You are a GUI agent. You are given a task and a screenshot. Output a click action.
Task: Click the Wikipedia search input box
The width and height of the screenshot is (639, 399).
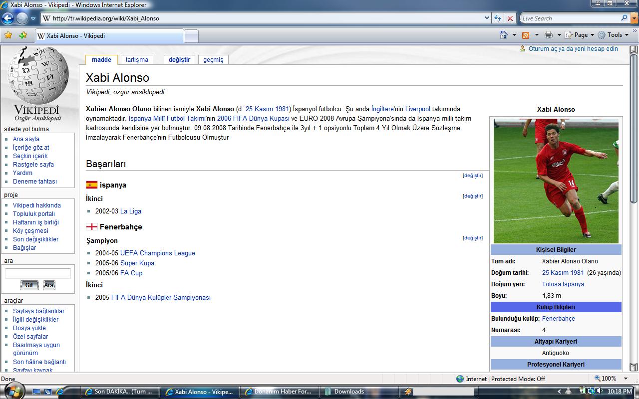(x=38, y=273)
